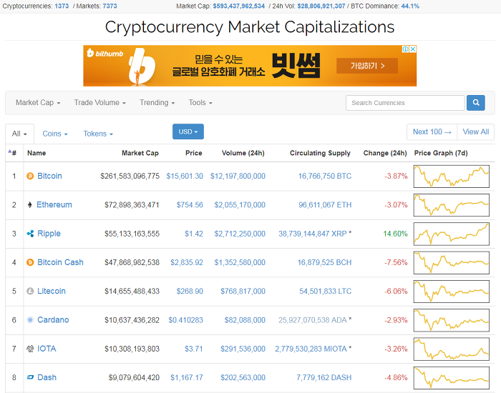The image size is (501, 393).
Task: Sort by Name column header
Action: 37,153
